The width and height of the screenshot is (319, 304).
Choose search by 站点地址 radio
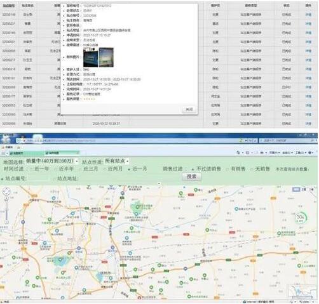[54, 179]
